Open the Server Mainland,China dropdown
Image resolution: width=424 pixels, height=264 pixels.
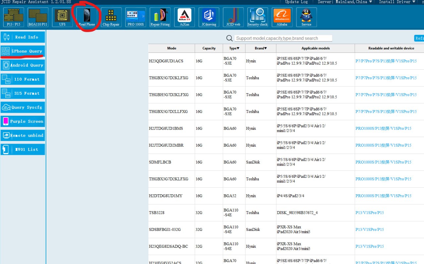tap(344, 2)
